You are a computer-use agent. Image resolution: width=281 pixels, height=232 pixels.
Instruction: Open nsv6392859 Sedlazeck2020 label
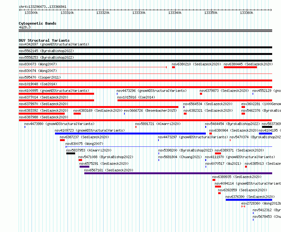(x=242, y=190)
